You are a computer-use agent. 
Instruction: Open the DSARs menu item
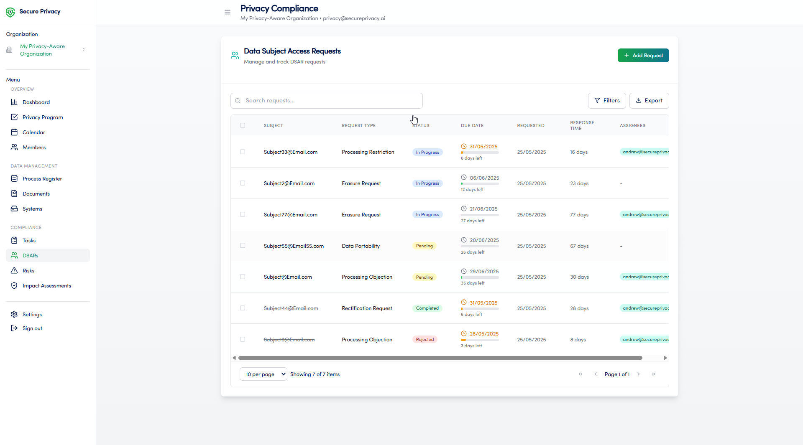coord(31,255)
